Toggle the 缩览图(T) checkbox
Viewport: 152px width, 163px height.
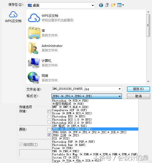pos(21,144)
